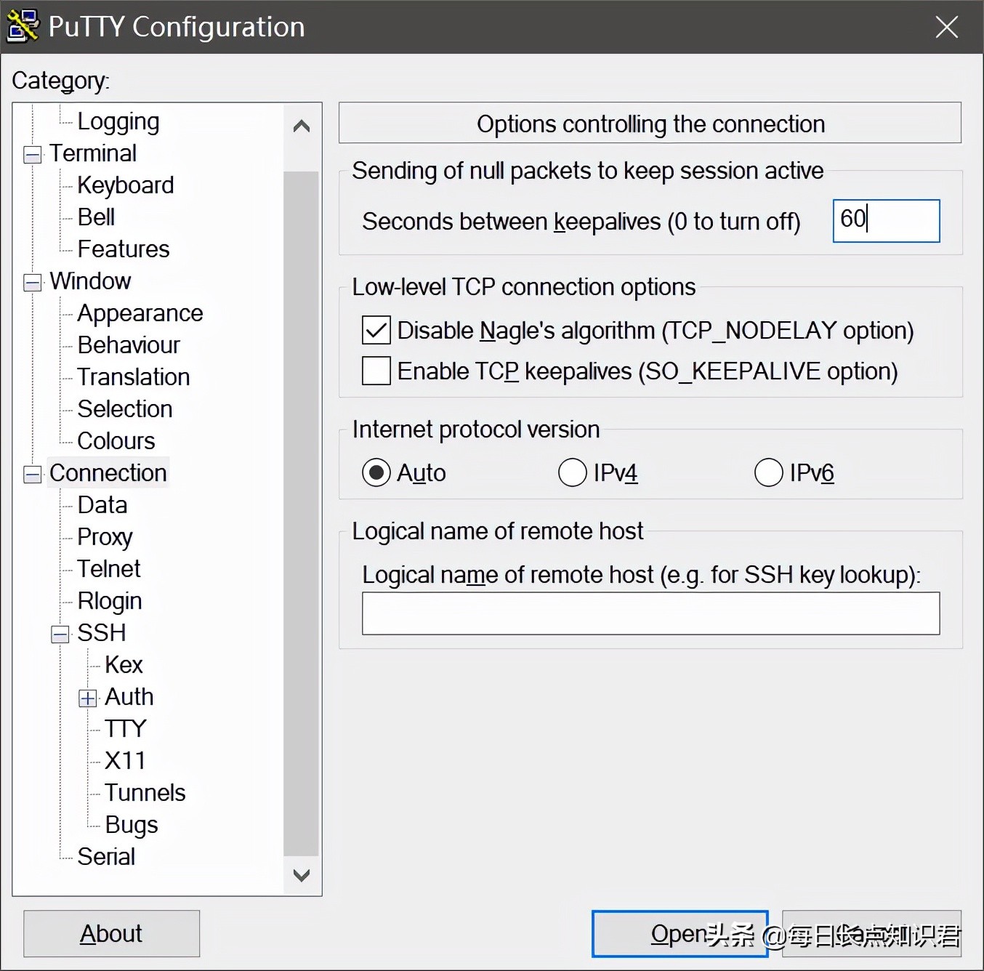
Task: Open the Appearance category
Action: click(x=140, y=313)
